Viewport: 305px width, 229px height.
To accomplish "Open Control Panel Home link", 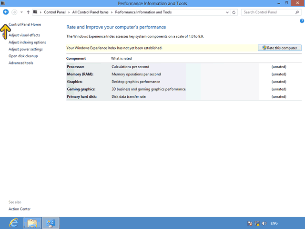I will tap(25, 24).
